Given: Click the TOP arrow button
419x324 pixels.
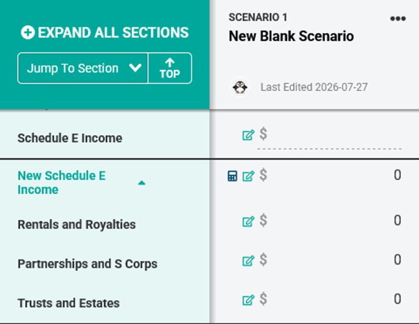Looking at the screenshot, I should pyautogui.click(x=170, y=68).
